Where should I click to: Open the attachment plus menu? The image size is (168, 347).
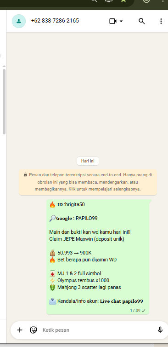pyautogui.click(x=20, y=330)
